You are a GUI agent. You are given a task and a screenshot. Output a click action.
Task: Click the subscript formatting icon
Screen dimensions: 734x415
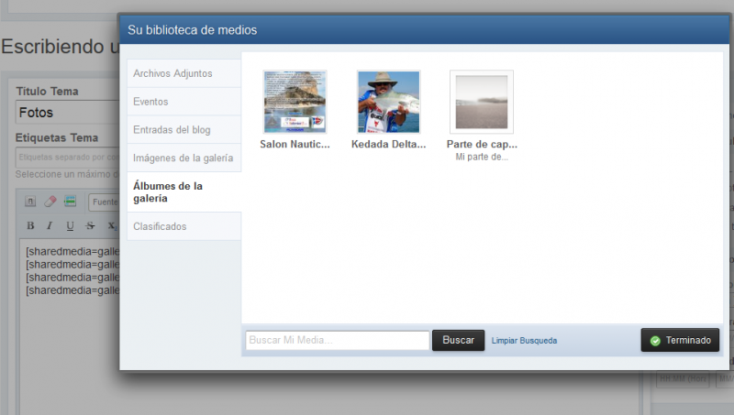[110, 225]
